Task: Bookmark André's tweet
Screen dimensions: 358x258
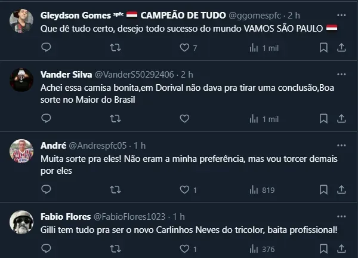Action: (323, 190)
